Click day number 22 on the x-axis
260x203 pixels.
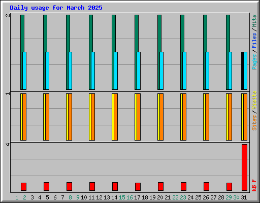[x=175, y=197]
